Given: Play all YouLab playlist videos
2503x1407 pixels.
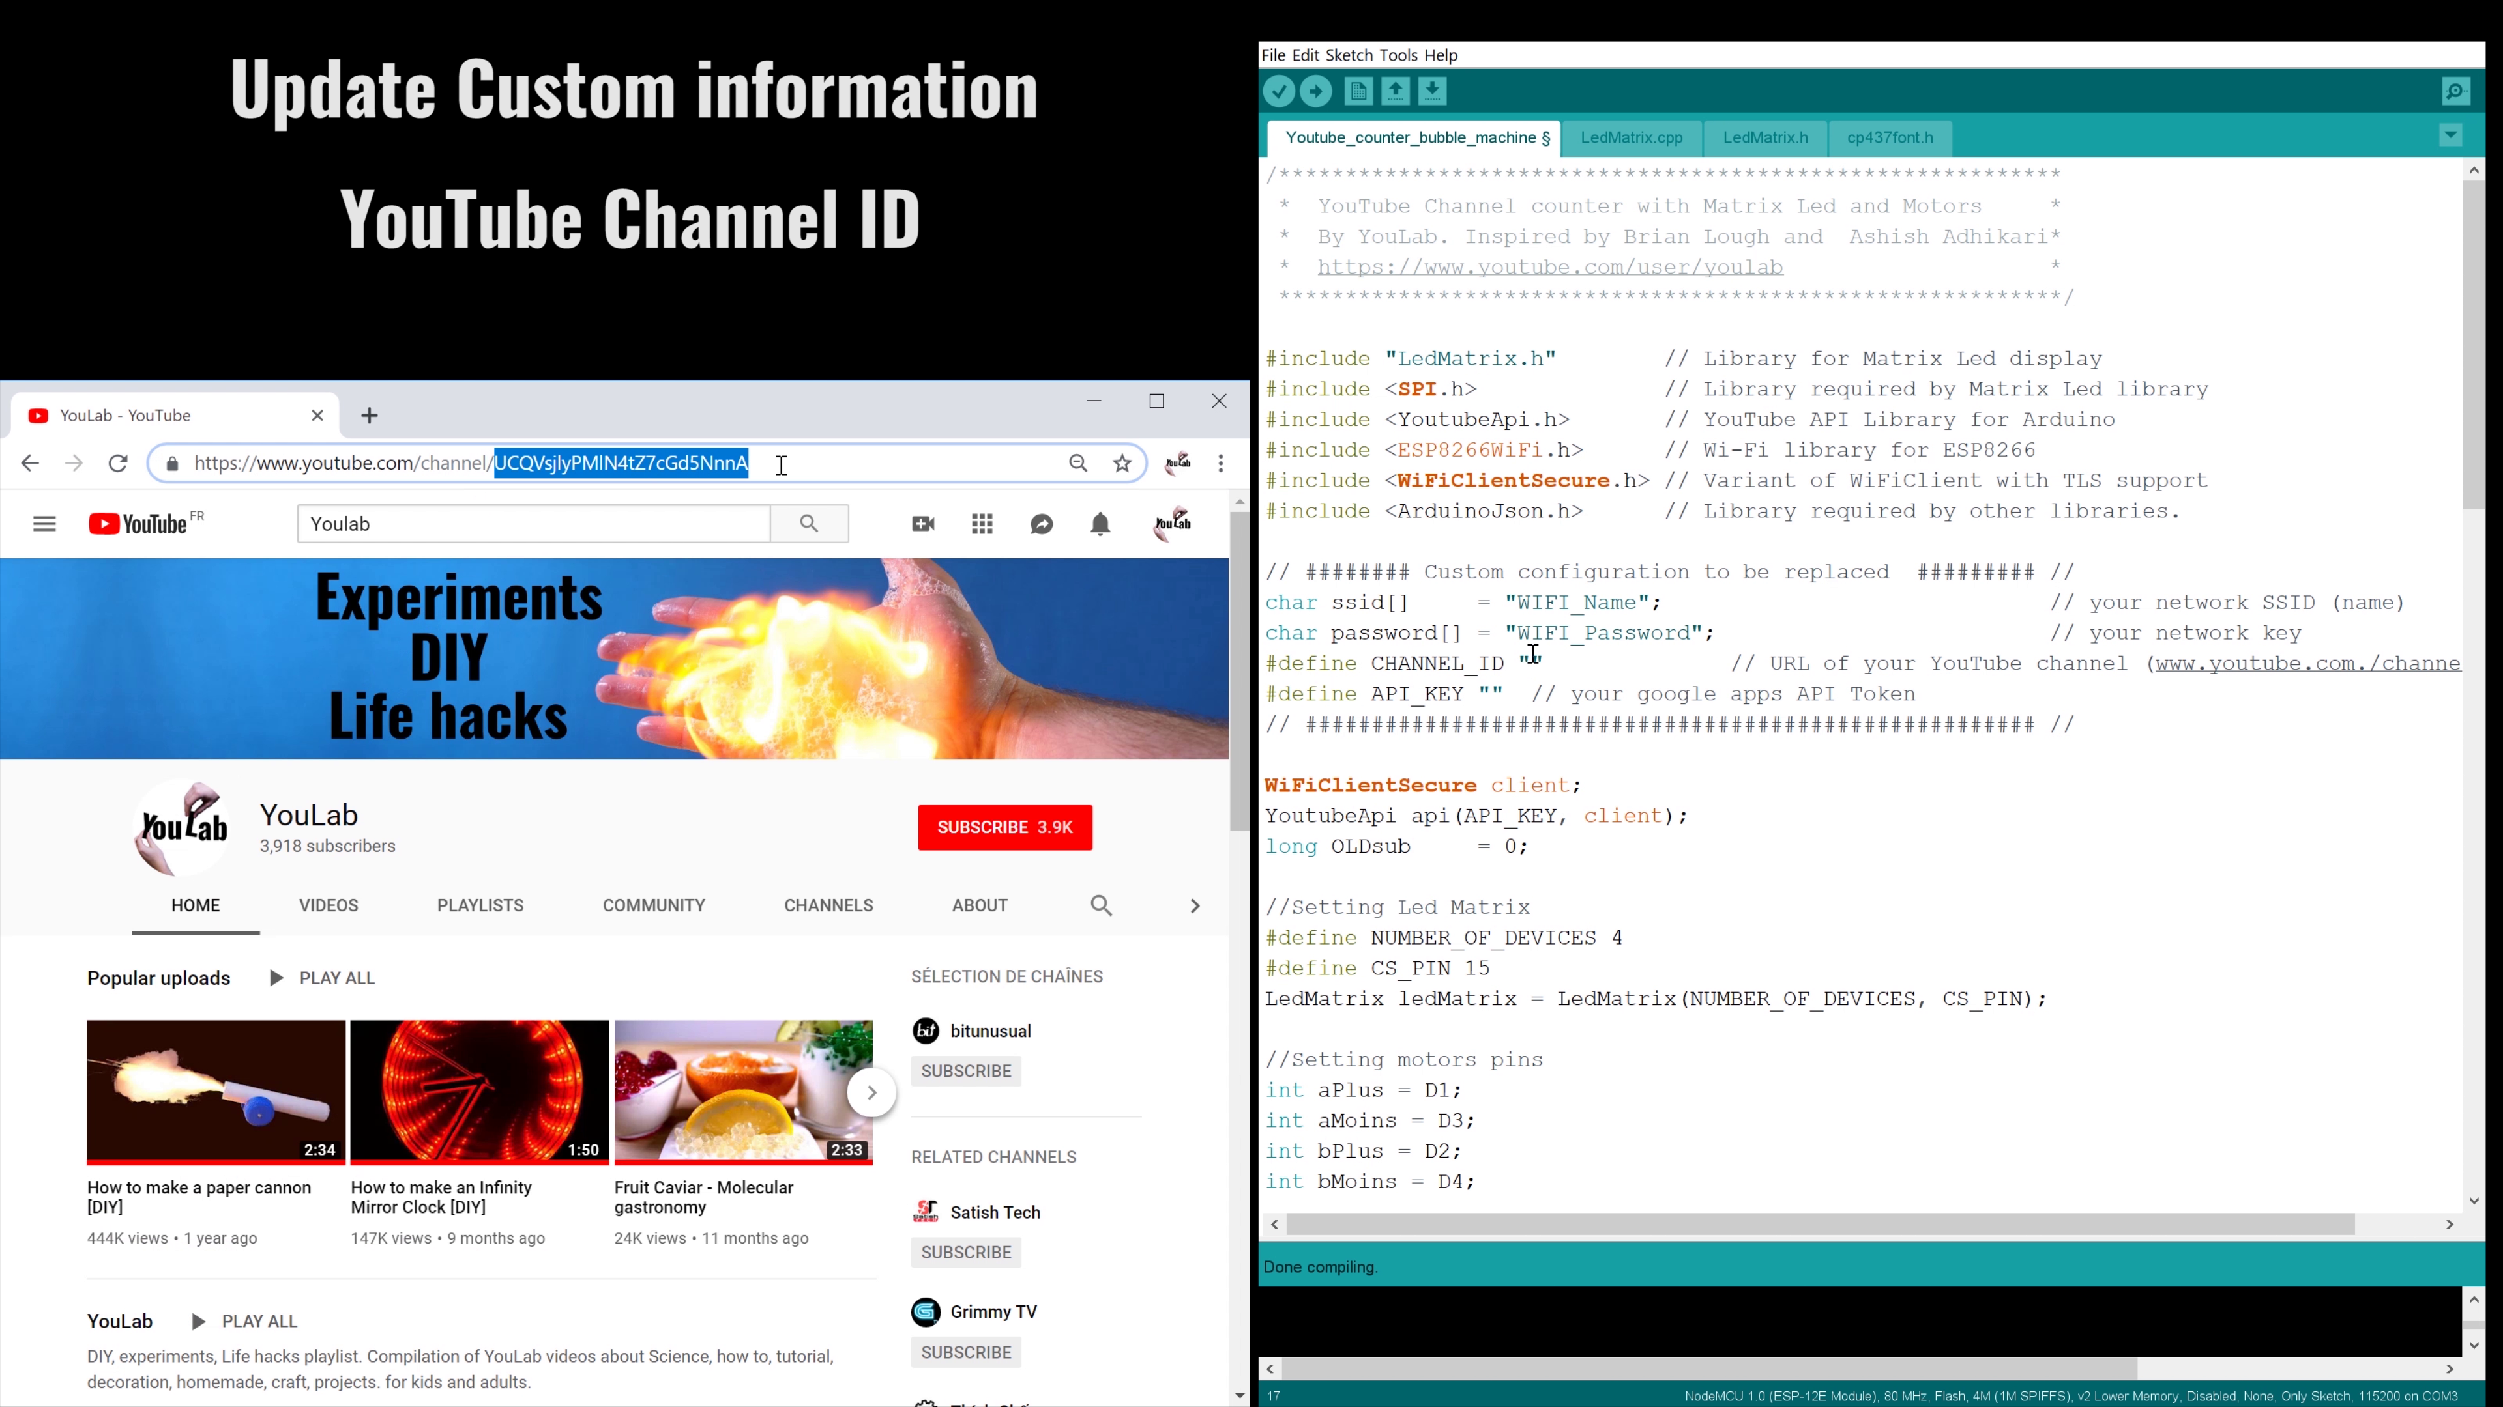Looking at the screenshot, I should pos(245,1322).
